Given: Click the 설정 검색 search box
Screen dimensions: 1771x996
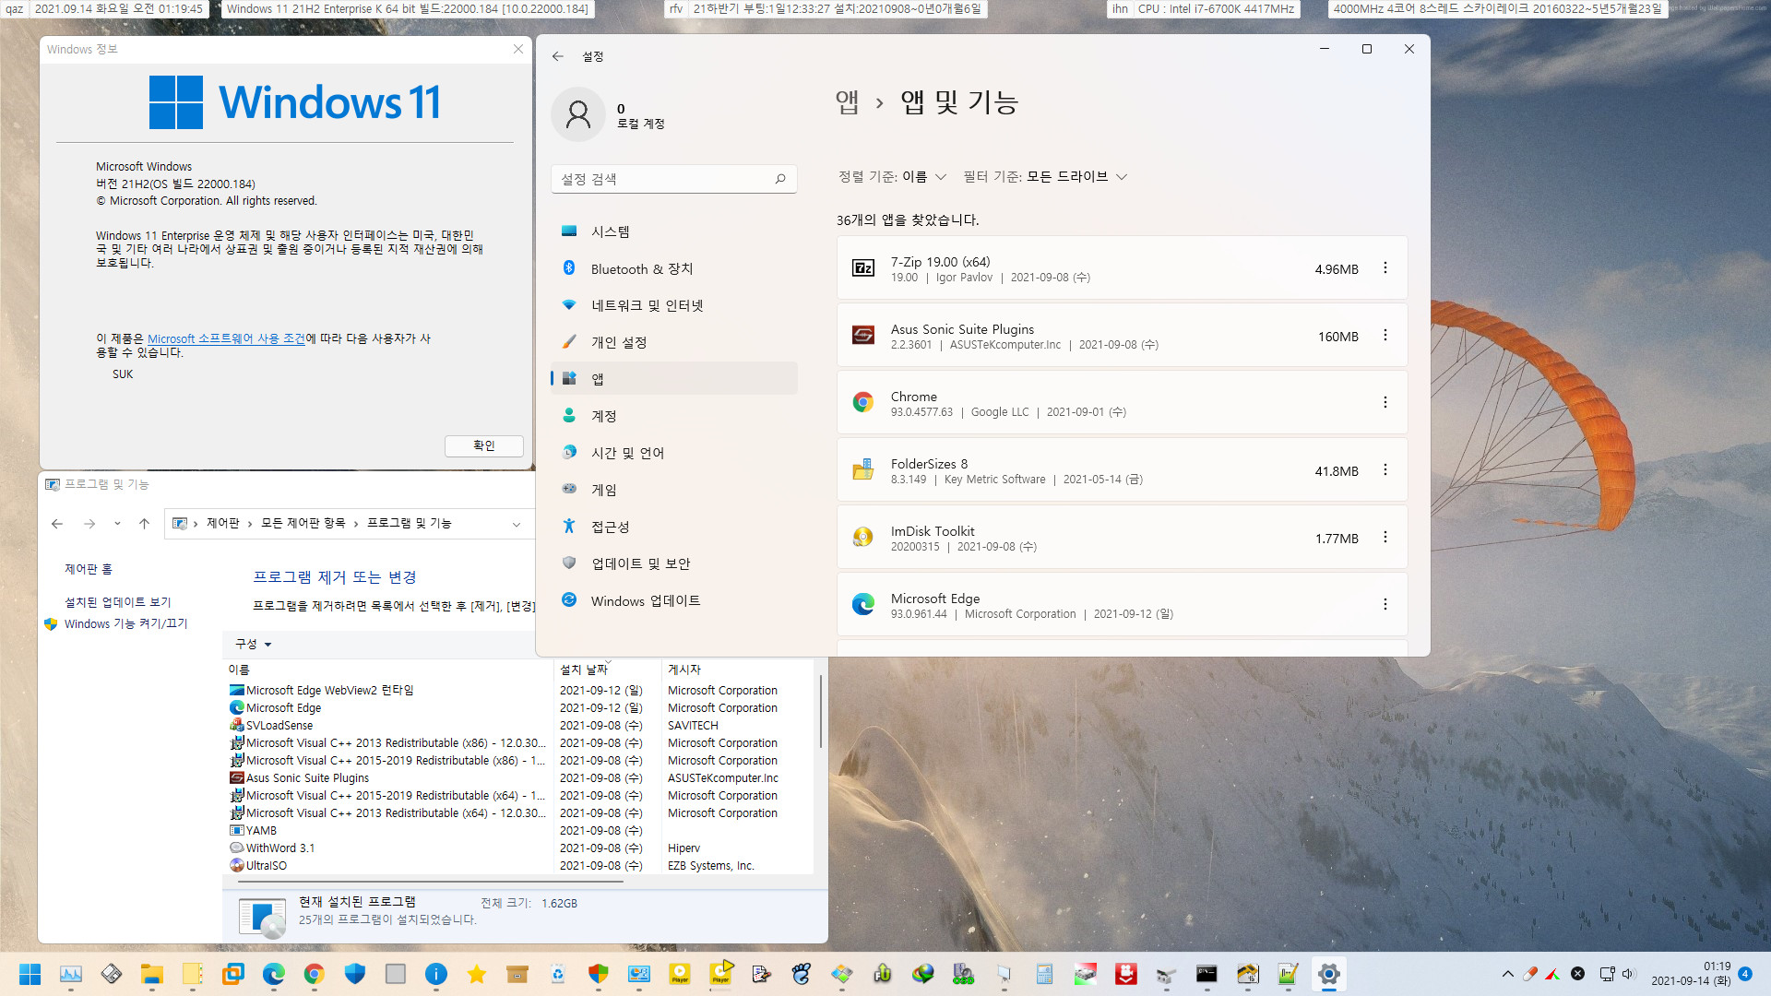Looking at the screenshot, I should [674, 179].
